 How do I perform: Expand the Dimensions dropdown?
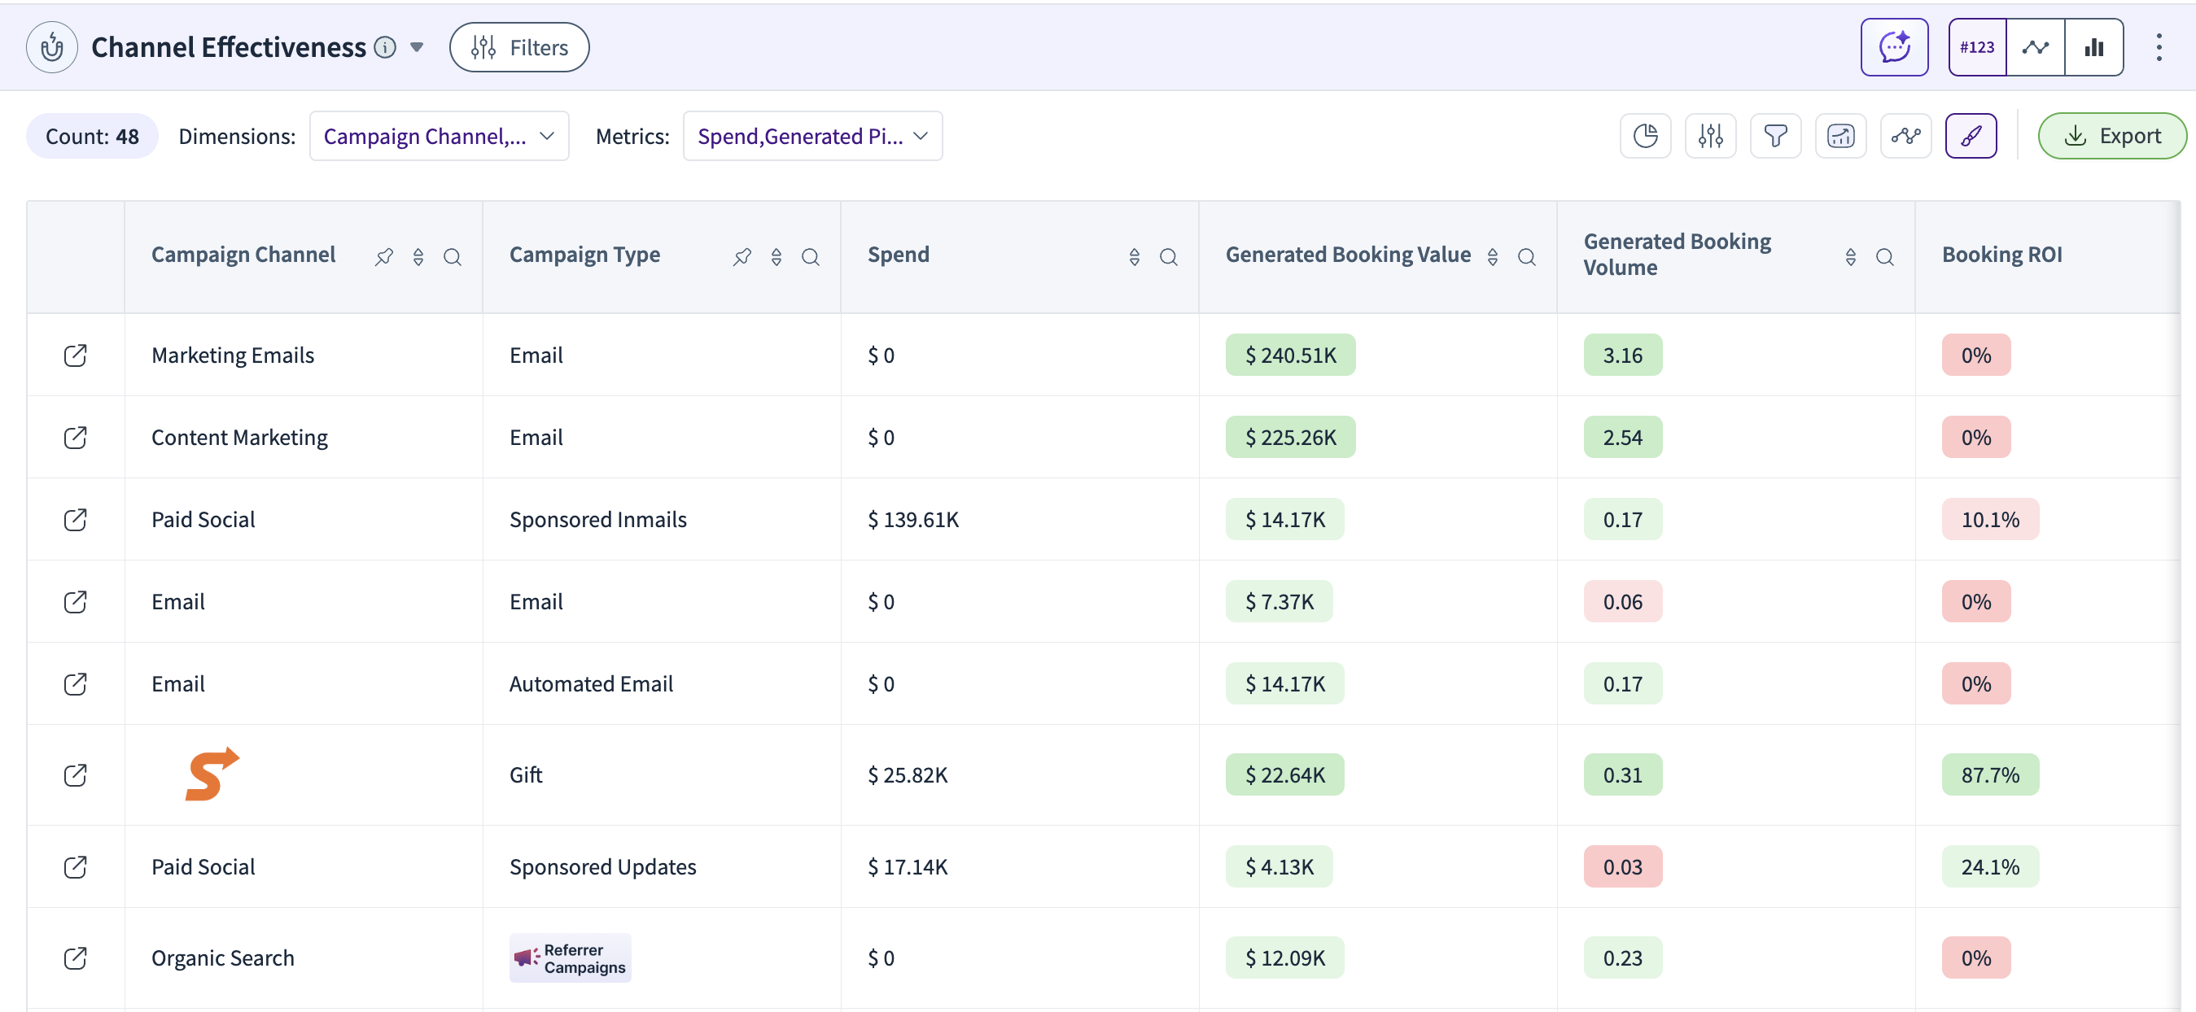point(438,135)
